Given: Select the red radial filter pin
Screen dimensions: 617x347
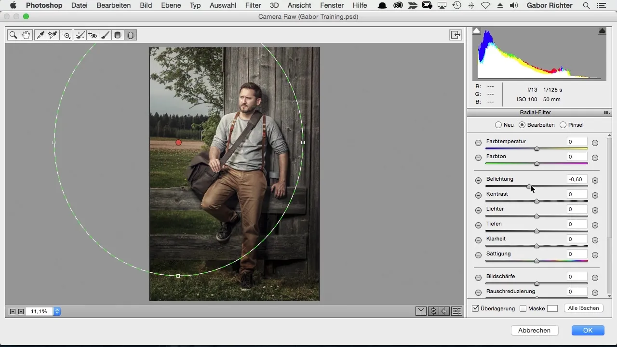Looking at the screenshot, I should point(178,142).
